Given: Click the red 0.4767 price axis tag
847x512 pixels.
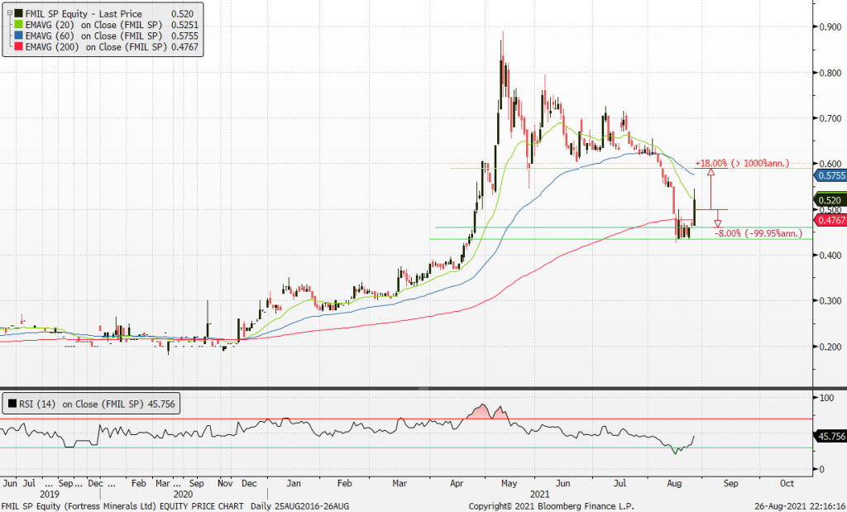Looking at the screenshot, I should coord(831,220).
